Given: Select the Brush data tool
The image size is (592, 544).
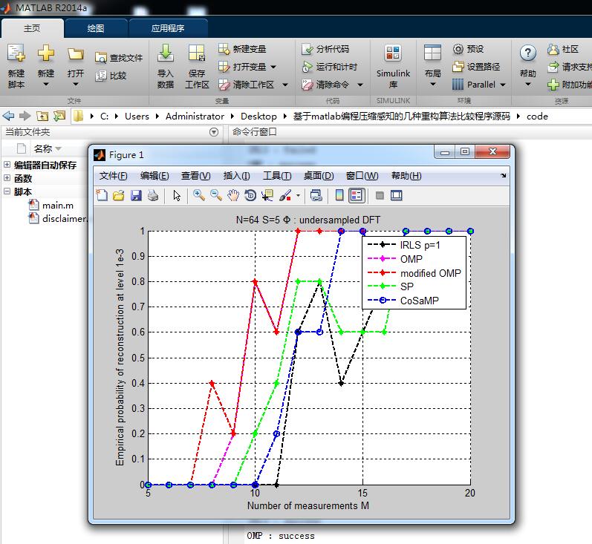Looking at the screenshot, I should coord(285,195).
